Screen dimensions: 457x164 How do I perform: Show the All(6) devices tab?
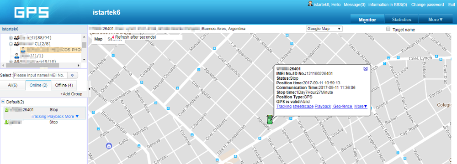12,85
